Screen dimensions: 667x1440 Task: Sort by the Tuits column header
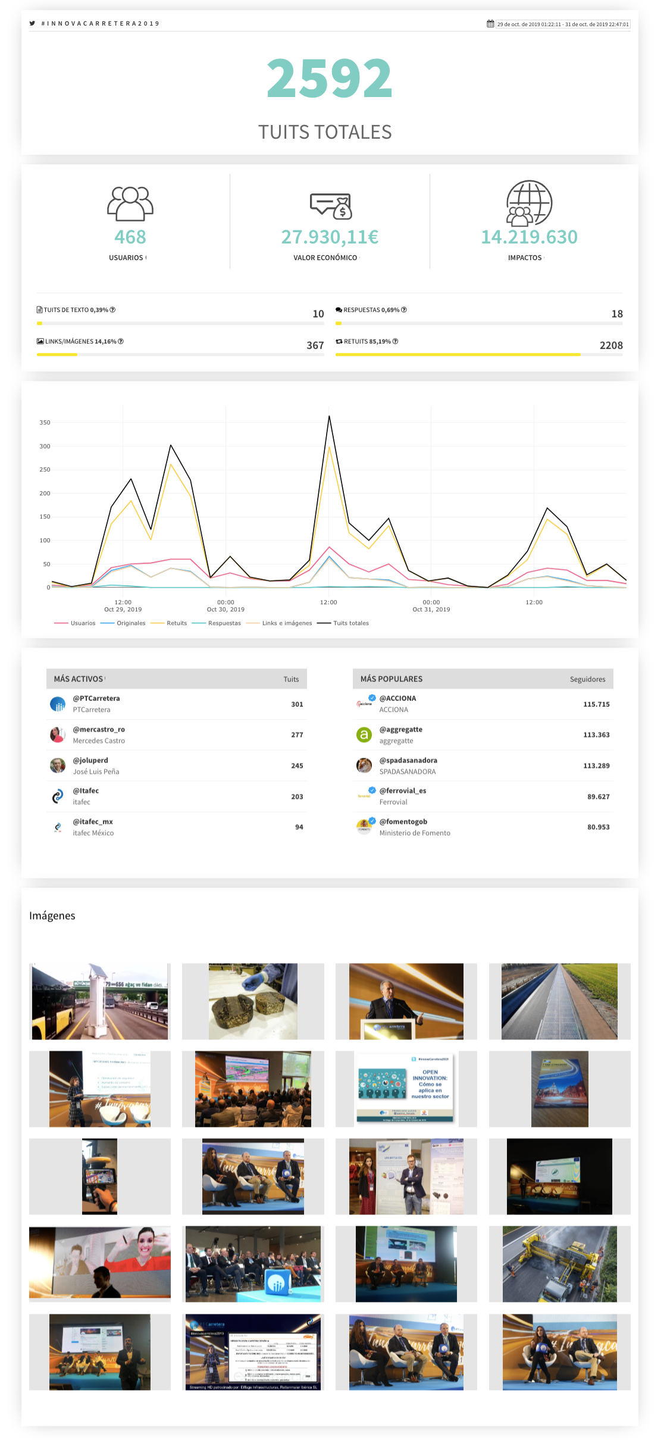(291, 679)
